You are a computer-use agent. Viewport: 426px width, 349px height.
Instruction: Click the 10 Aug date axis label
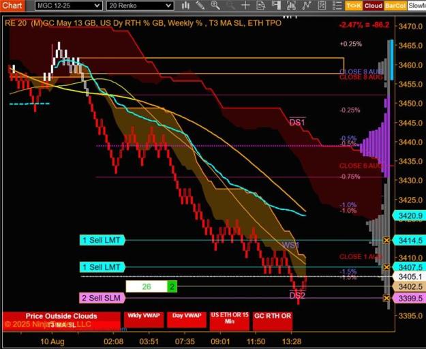point(52,342)
